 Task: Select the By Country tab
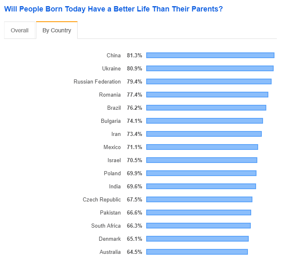pos(57,30)
